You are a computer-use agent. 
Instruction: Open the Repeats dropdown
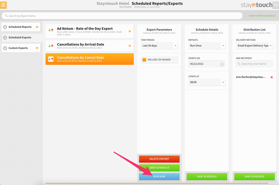coord(207,46)
